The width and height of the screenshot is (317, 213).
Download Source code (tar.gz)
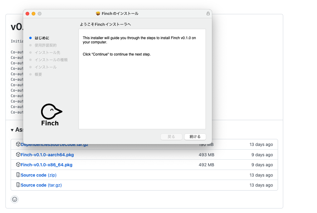(41, 185)
